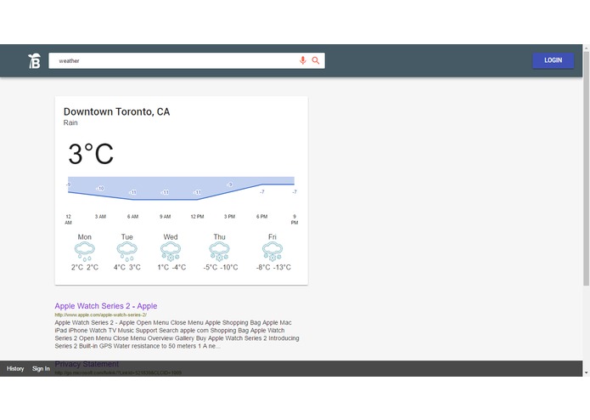Click the -10 data point at 3 AM
This screenshot has height=420, width=590.
pos(100,189)
